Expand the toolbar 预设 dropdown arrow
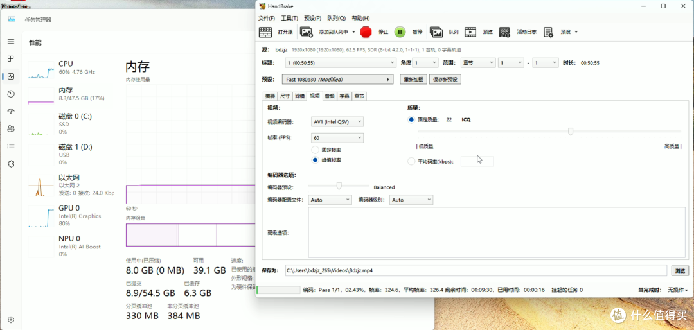 [x=576, y=32]
